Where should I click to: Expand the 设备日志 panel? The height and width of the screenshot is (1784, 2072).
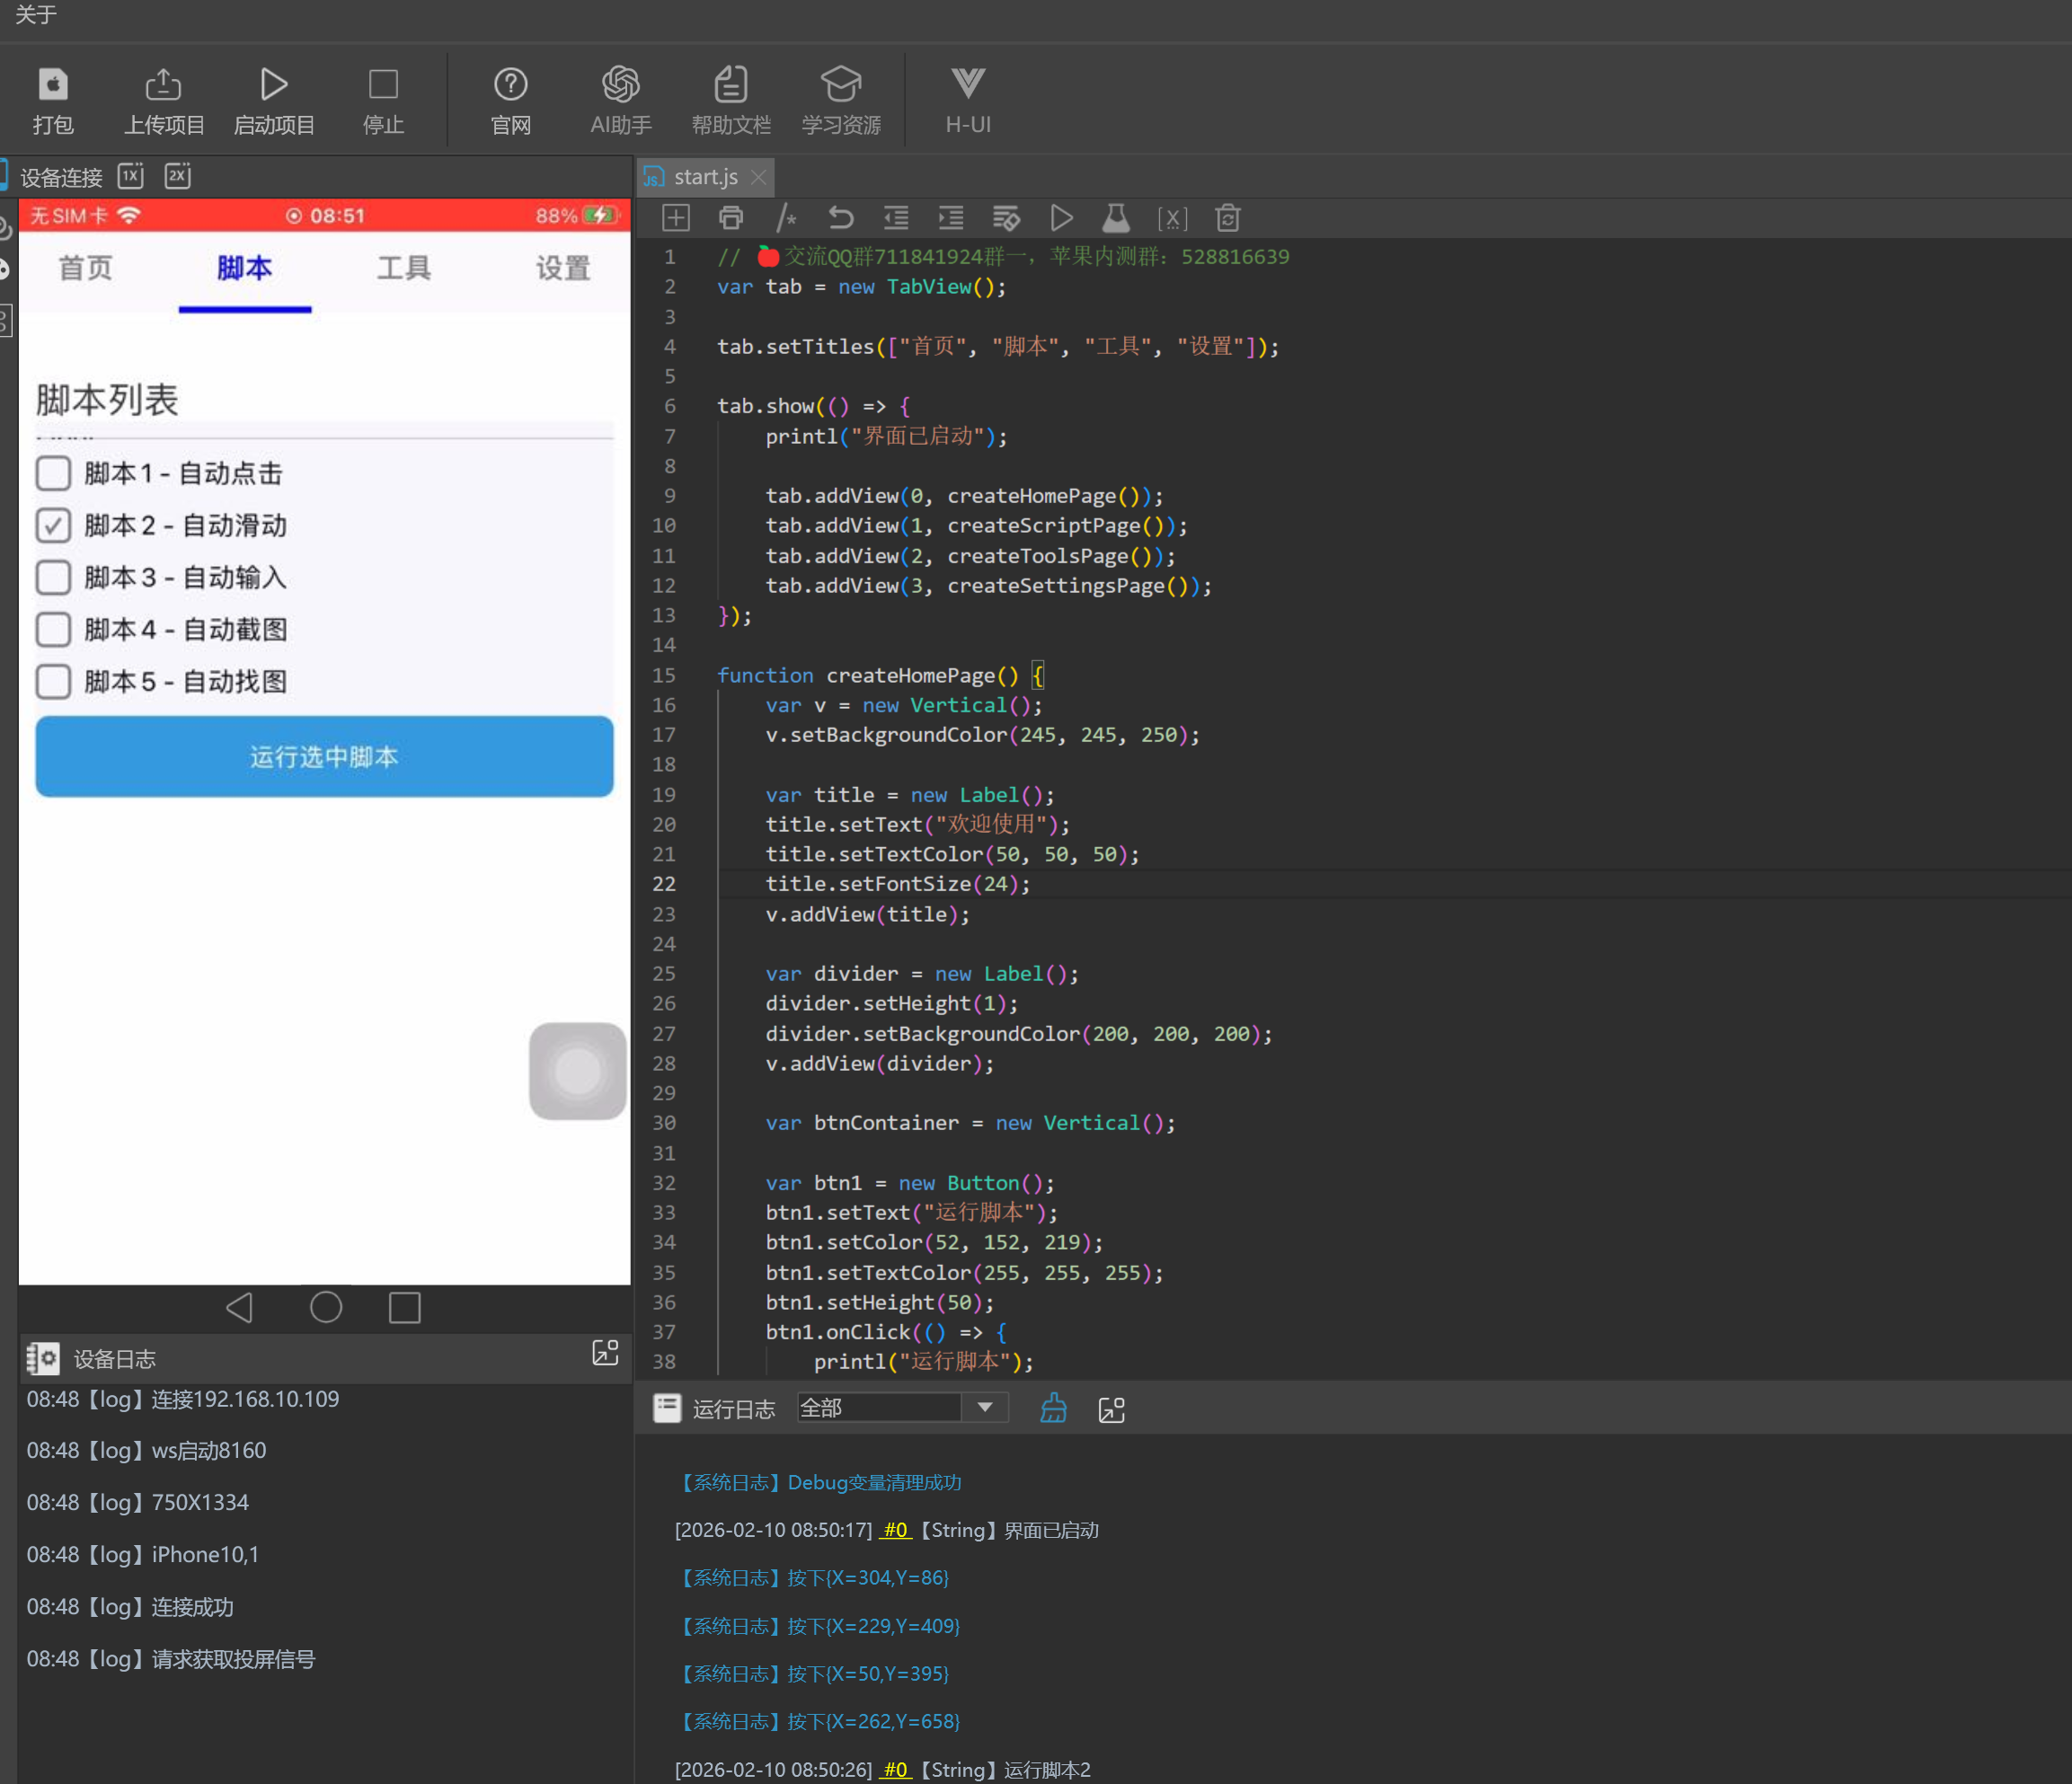pyautogui.click(x=605, y=1353)
